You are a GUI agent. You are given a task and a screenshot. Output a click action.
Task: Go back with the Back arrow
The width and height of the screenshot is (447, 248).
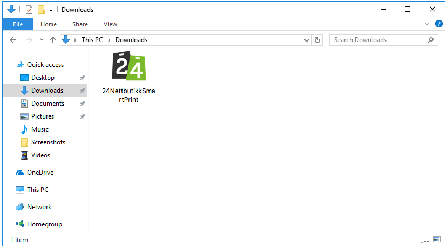point(13,40)
